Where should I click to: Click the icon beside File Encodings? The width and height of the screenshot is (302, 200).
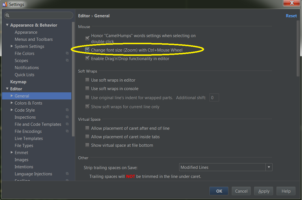[x=67, y=131]
